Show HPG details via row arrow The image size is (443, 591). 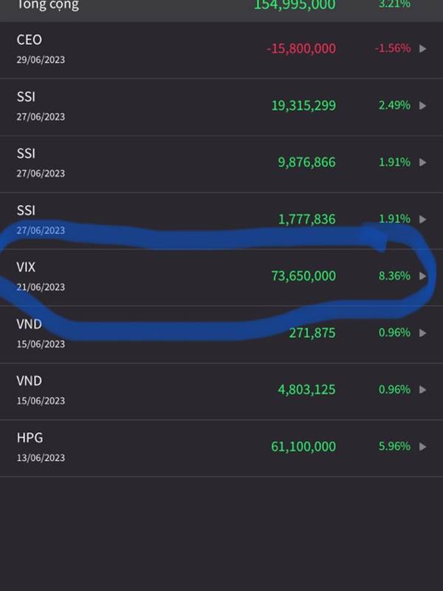(423, 447)
